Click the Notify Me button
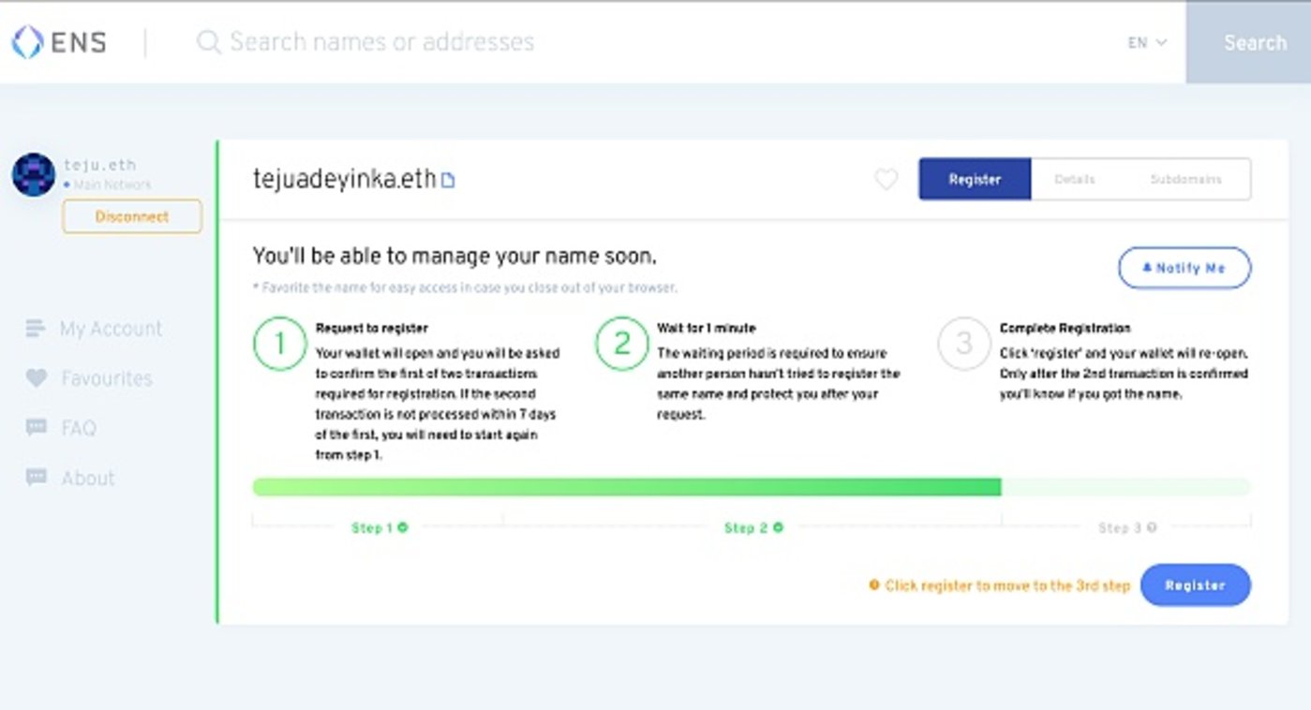The height and width of the screenshot is (710, 1311). (x=1184, y=268)
